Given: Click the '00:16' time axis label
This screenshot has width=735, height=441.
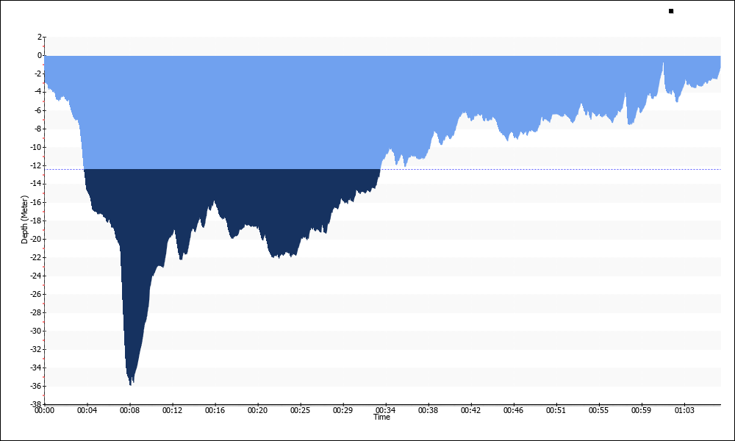Looking at the screenshot, I should [x=215, y=411].
